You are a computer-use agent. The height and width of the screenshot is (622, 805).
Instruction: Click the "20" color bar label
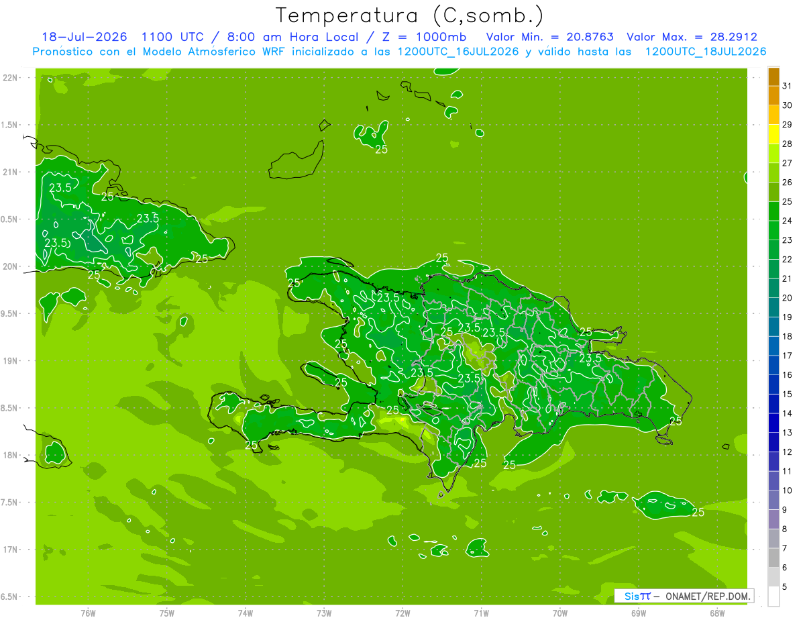(788, 298)
